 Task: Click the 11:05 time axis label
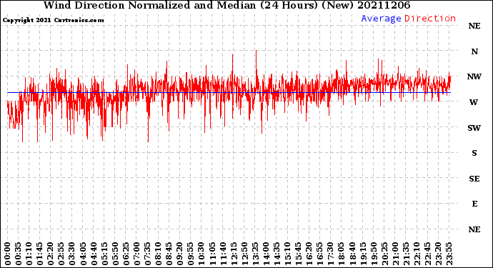212,254
